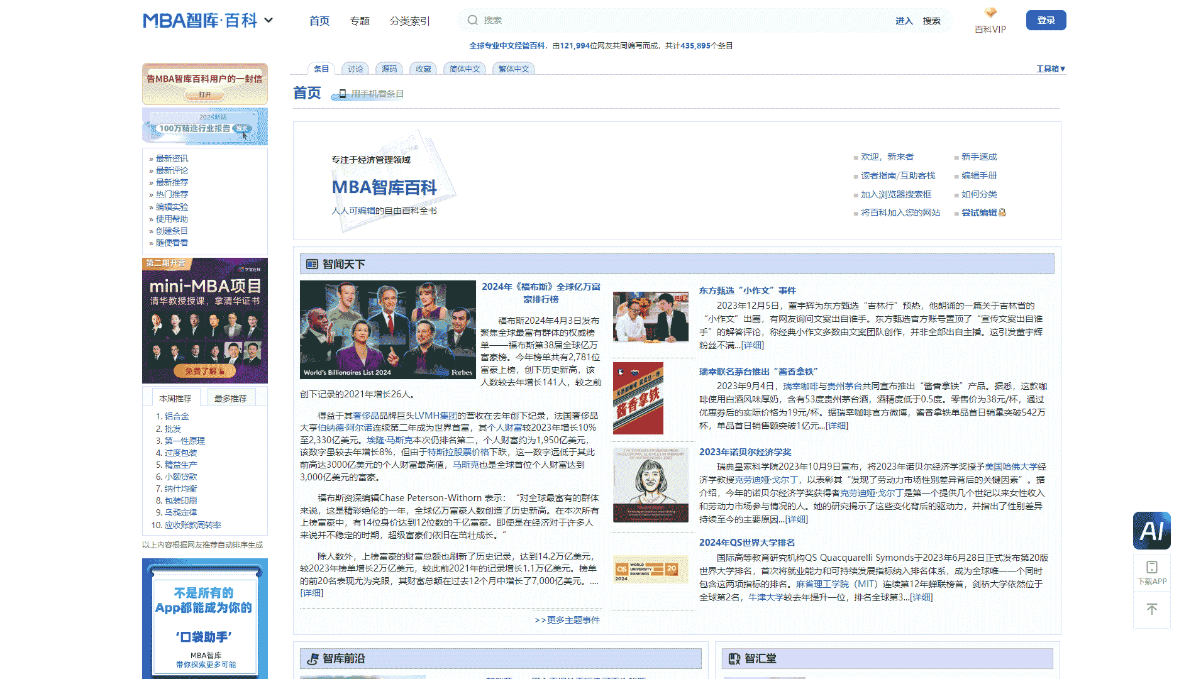This screenshot has height=679, width=1196.
Task: Select the 最多推荐 tab
Action: click(x=230, y=398)
